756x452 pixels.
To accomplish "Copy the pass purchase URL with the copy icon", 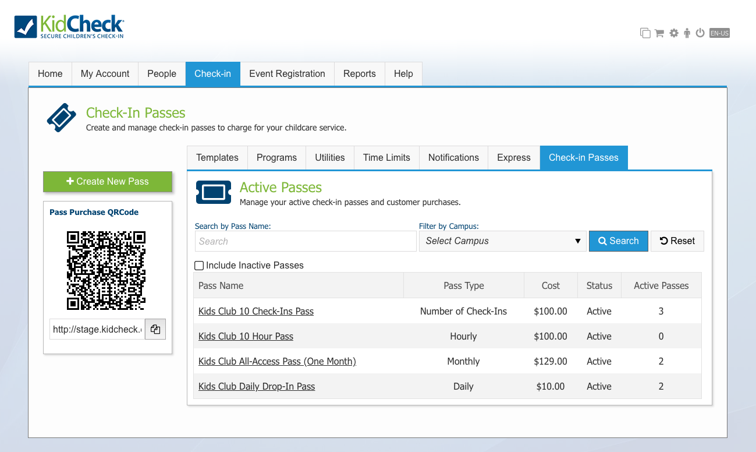I will click(x=155, y=329).
